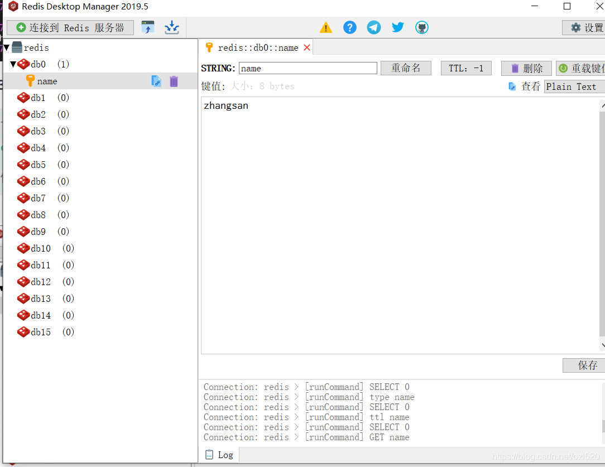
Task: Click the log line 'type name'
Action: coord(309,397)
